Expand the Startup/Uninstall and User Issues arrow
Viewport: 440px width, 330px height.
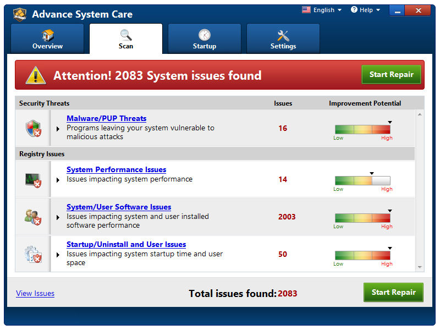click(58, 255)
